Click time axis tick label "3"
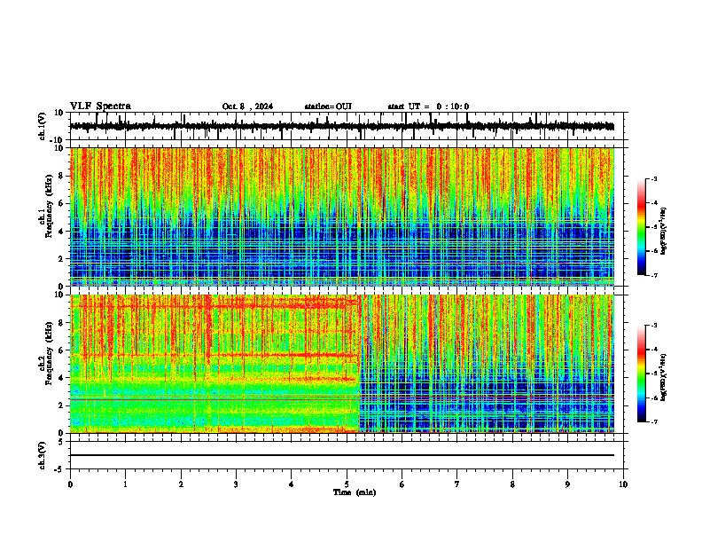The height and width of the screenshot is (543, 702). point(236,484)
